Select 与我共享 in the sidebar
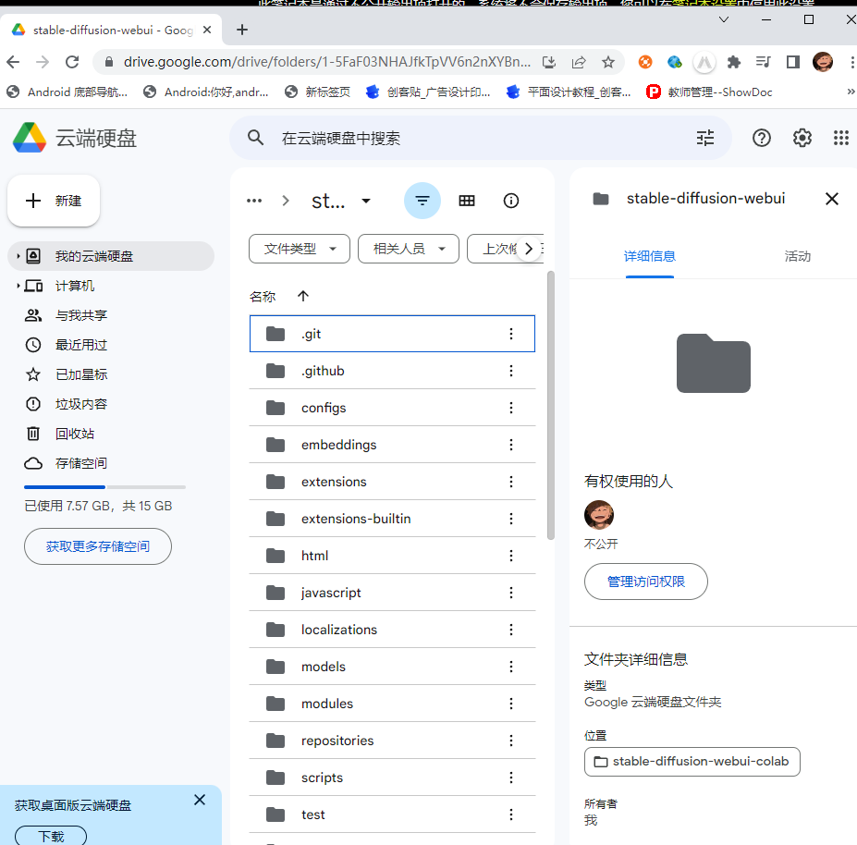 click(x=81, y=315)
